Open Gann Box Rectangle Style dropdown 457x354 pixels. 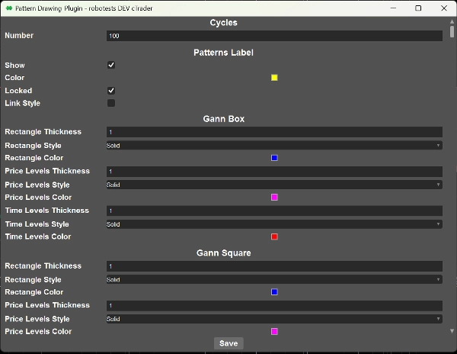click(274, 145)
